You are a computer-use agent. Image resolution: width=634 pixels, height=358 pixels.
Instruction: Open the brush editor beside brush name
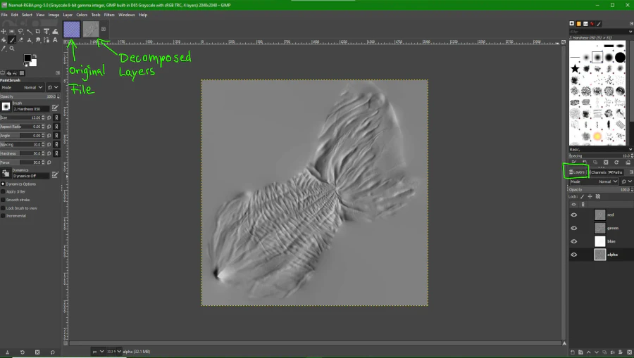(x=55, y=108)
